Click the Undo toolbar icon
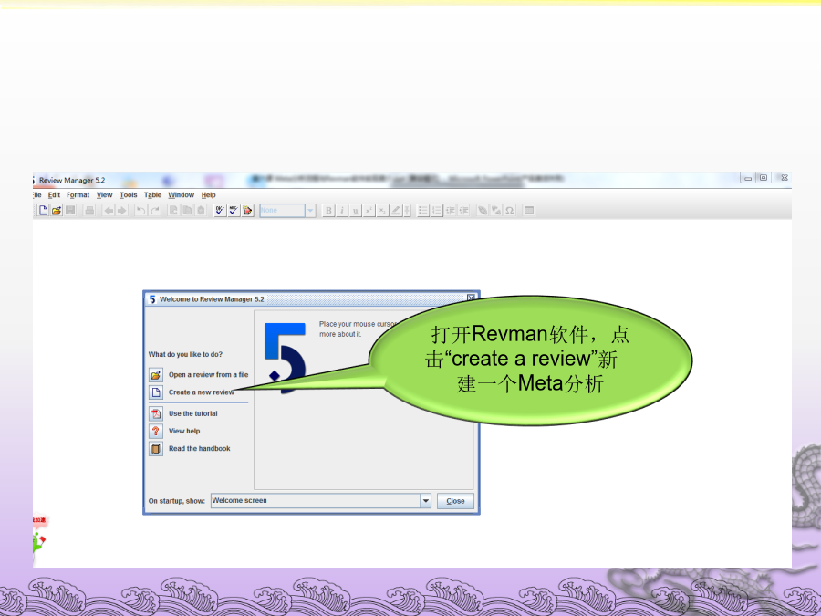 (140, 211)
